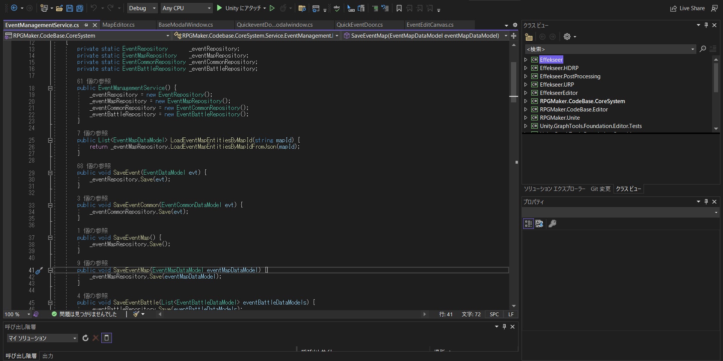
Task: Open the Any CPU platform dropdown
Action: pyautogui.click(x=186, y=8)
